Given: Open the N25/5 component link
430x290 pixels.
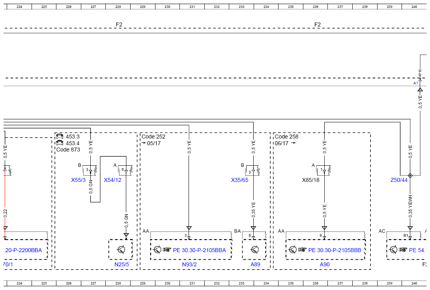Looking at the screenshot, I should 122,264.
